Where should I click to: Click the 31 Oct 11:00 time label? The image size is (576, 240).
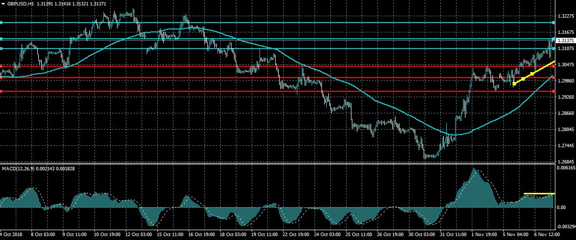tap(454, 234)
